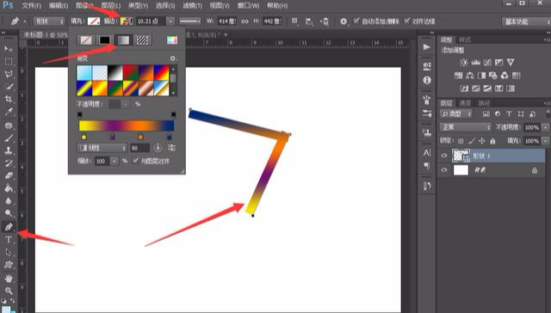The image size is (551, 313).
Task: Hide the Shape 1 layer
Action: pos(444,156)
